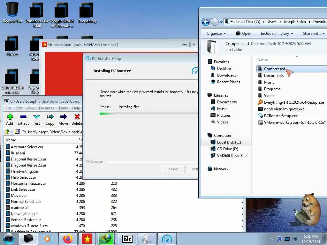This screenshot has width=327, height=245.
Task: Click the Open button in Explorer toolbar
Action: coord(243,33)
